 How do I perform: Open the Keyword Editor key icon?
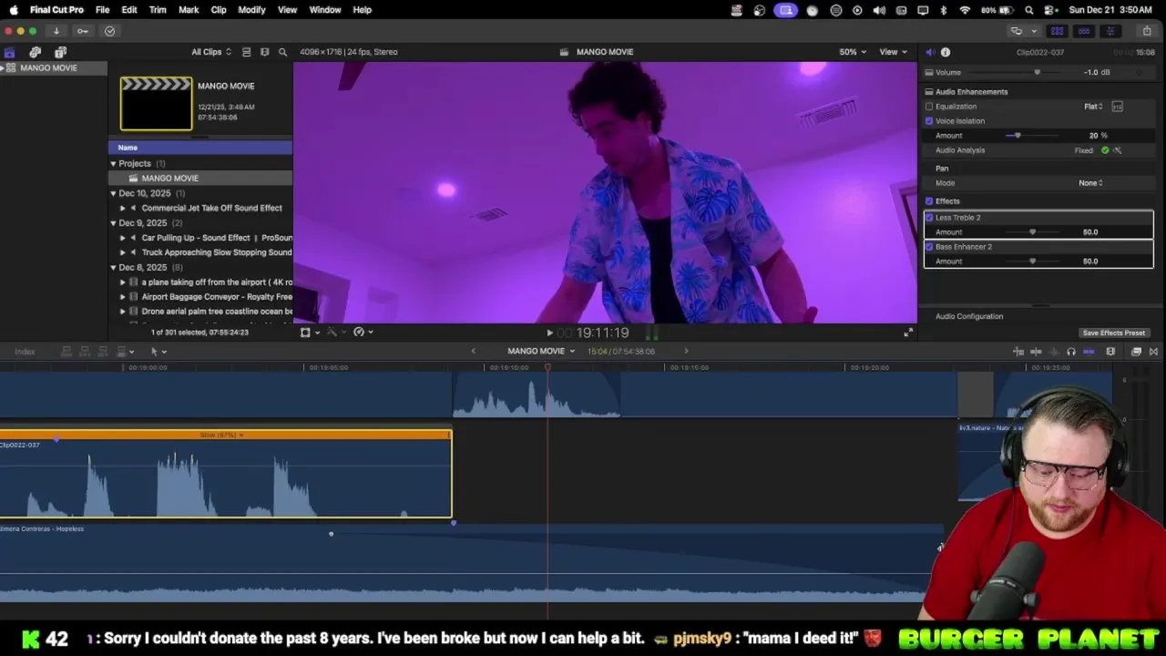pos(83,31)
